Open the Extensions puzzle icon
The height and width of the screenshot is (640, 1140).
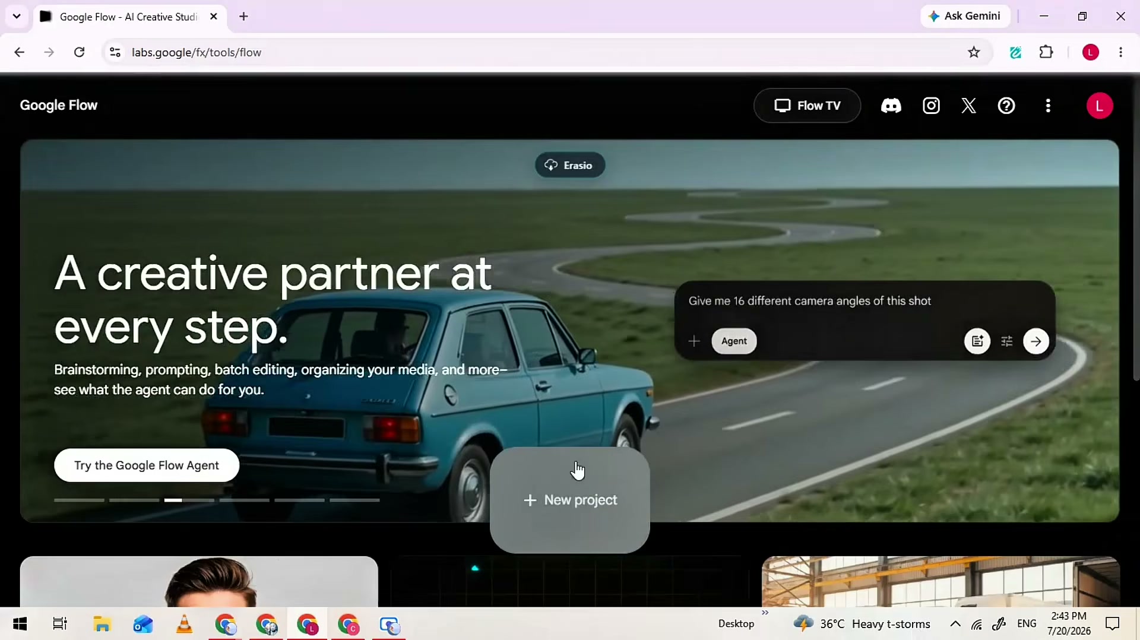point(1046,52)
